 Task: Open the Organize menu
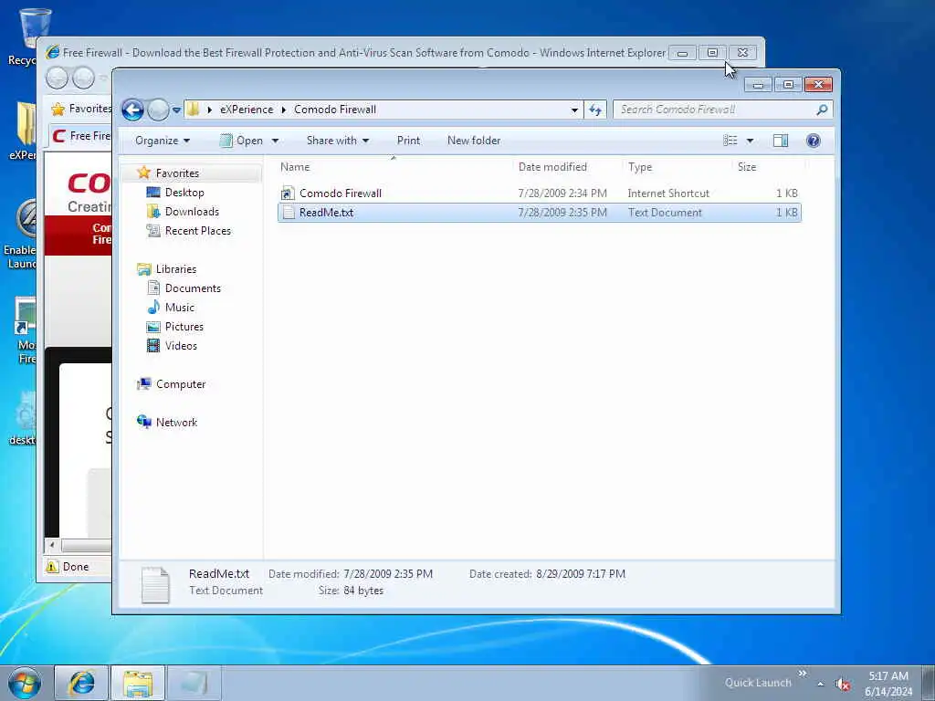tap(163, 141)
